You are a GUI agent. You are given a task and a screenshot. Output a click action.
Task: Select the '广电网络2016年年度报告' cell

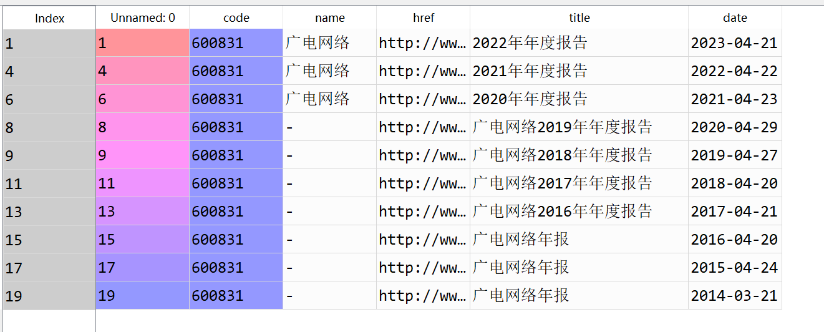579,212
